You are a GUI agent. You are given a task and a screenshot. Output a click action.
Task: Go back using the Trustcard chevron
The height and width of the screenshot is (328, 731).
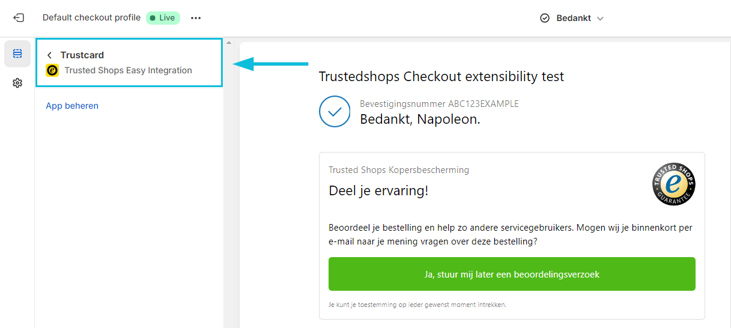50,55
